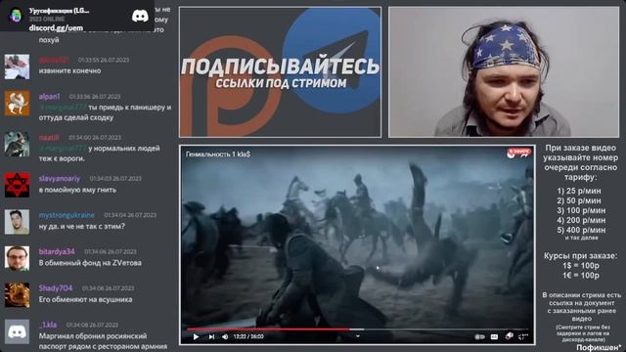Skip to next video in player

point(211,336)
